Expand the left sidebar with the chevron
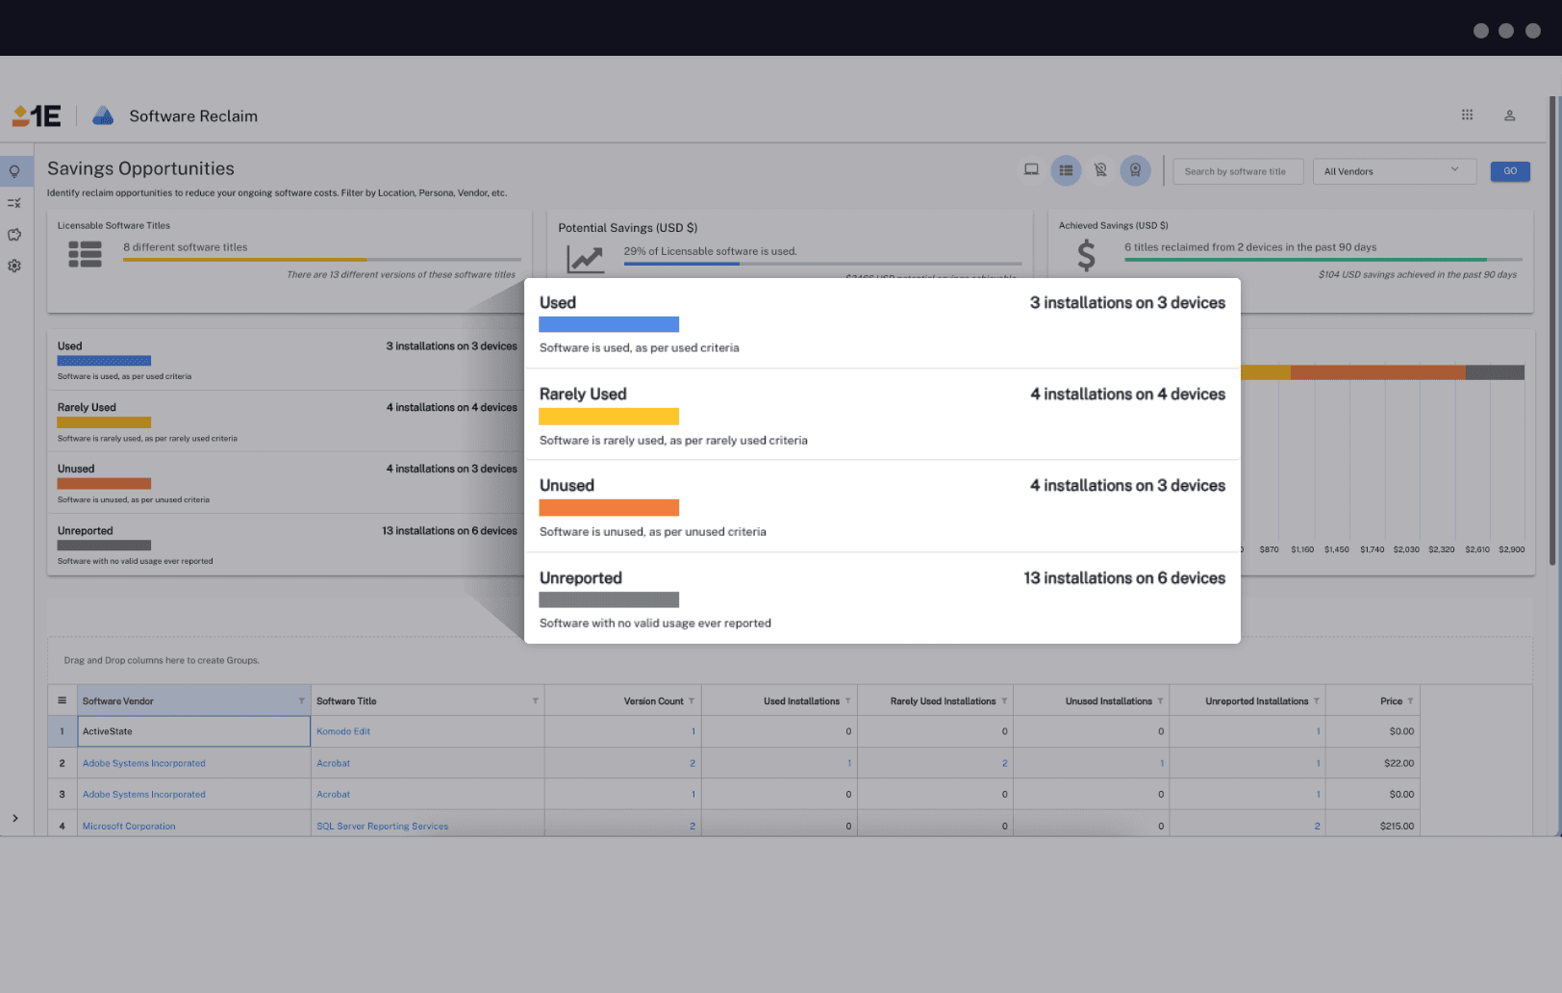This screenshot has width=1562, height=993. pos(15,818)
